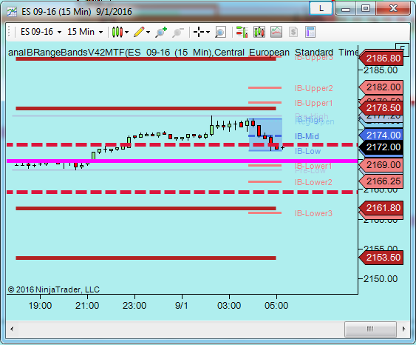Image resolution: width=416 pixels, height=345 pixels.
Task: Expand the chart style dropdown arrow
Action: [x=126, y=33]
